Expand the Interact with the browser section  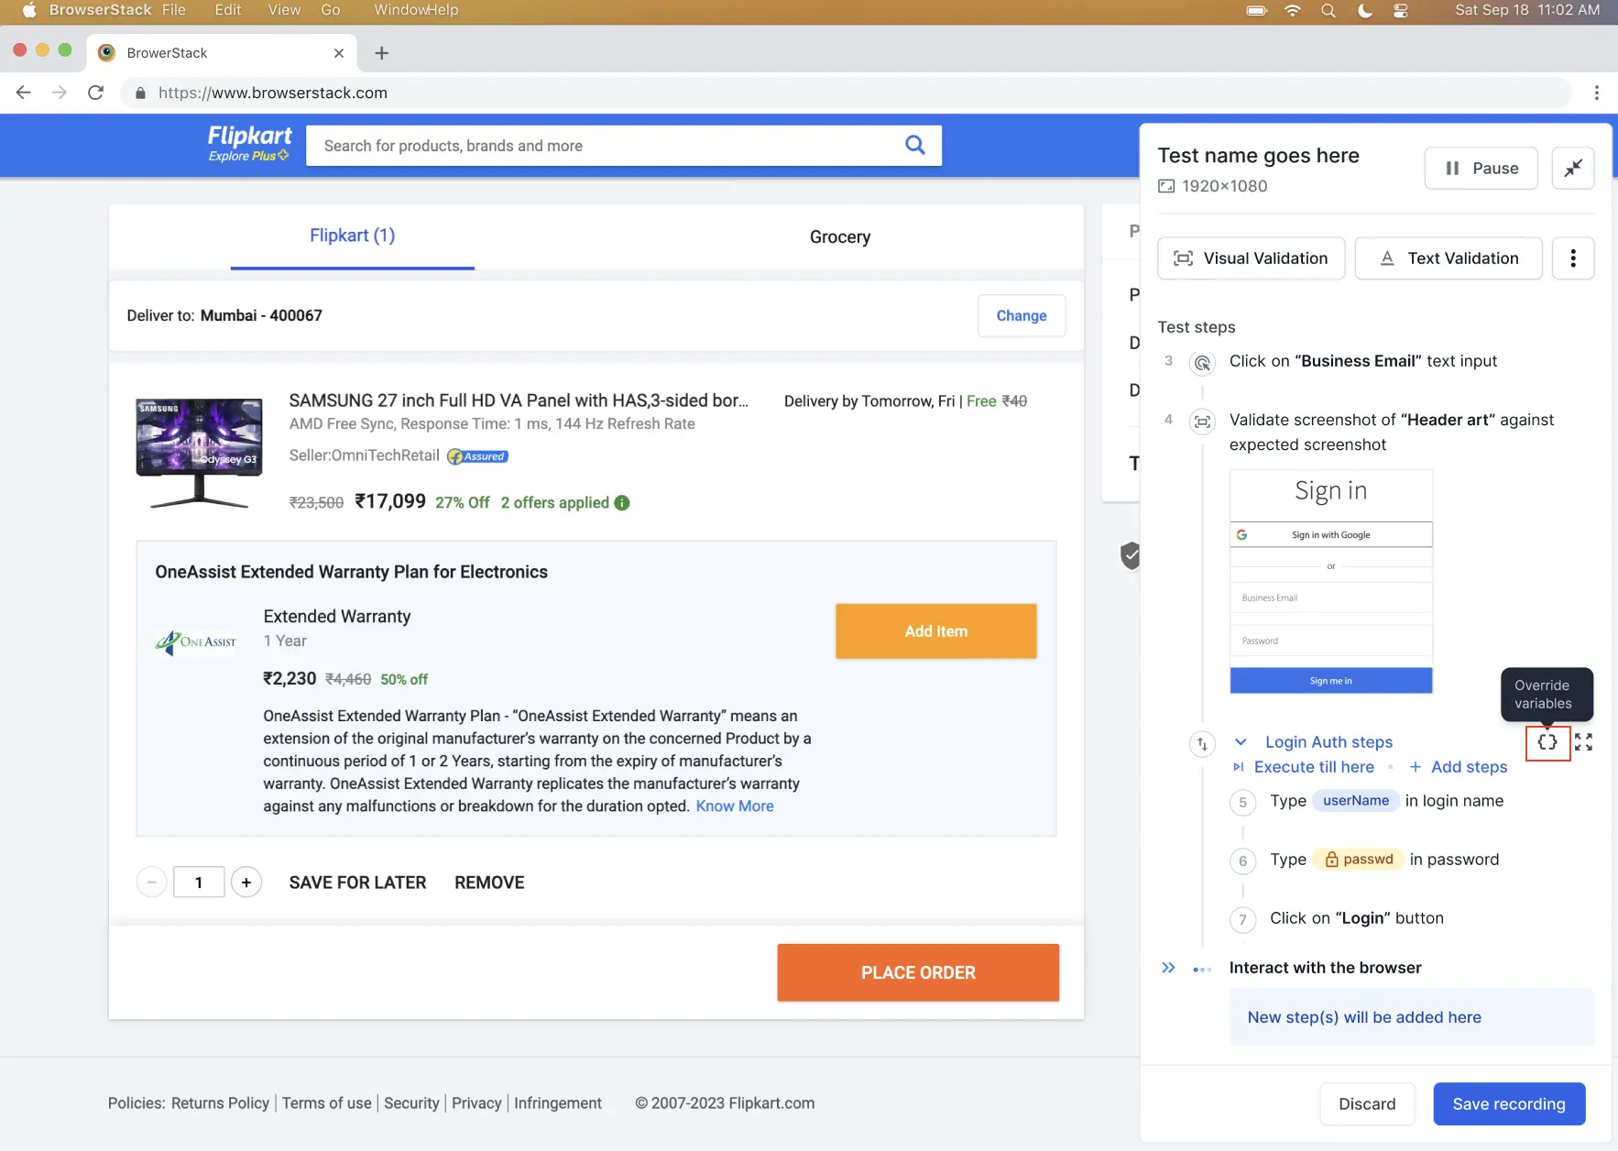[1168, 968]
